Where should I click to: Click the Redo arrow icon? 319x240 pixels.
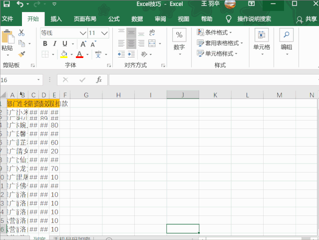(37, 4)
